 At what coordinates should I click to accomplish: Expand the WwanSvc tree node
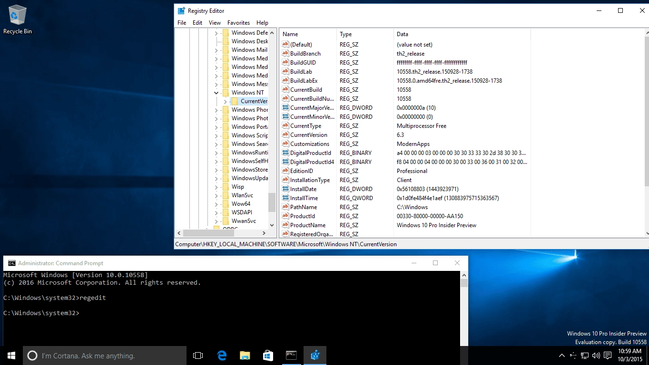216,221
